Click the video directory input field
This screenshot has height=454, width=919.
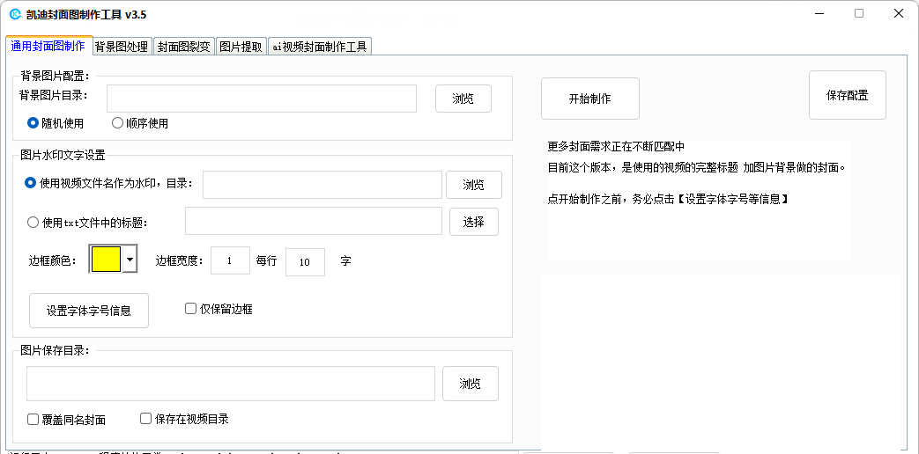point(322,185)
